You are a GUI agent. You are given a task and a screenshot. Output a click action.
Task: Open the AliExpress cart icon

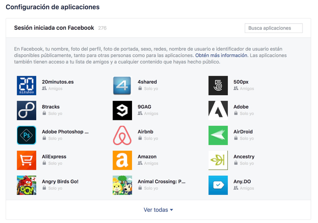coord(27,160)
